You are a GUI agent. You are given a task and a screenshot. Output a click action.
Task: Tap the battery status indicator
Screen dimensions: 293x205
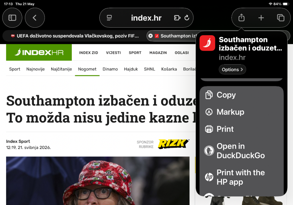click(x=286, y=4)
